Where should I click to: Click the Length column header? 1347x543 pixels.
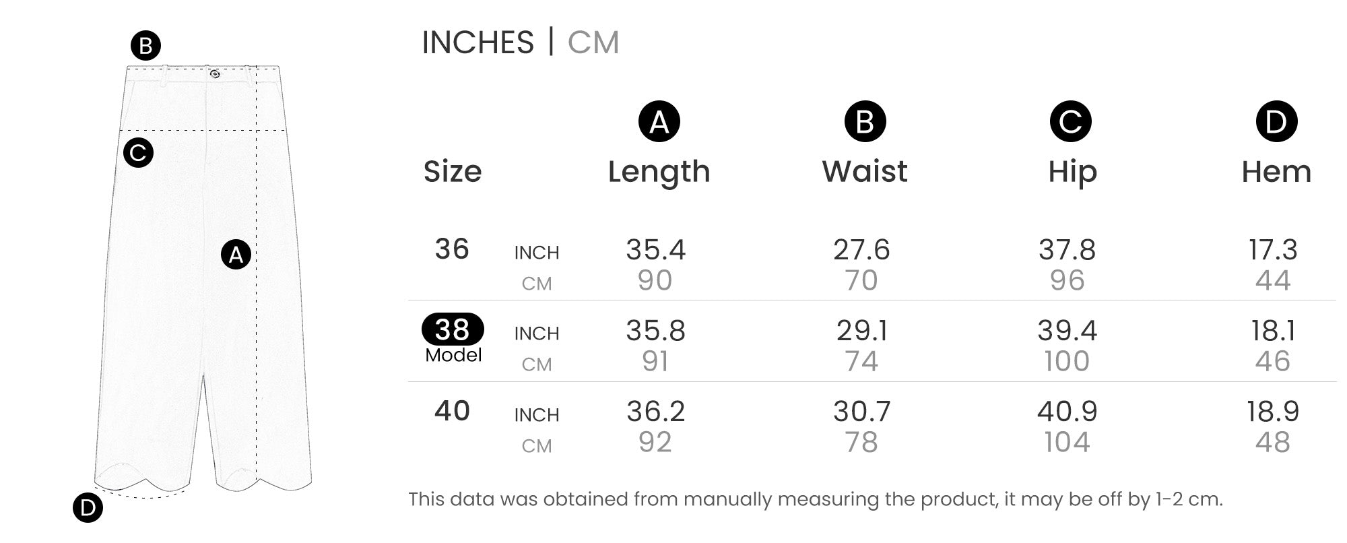tap(659, 172)
